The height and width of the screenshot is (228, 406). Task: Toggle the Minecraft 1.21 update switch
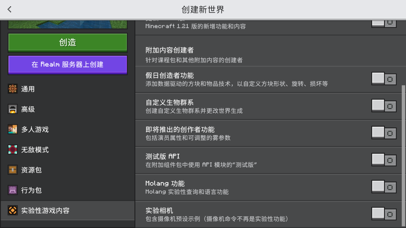pos(384,24)
